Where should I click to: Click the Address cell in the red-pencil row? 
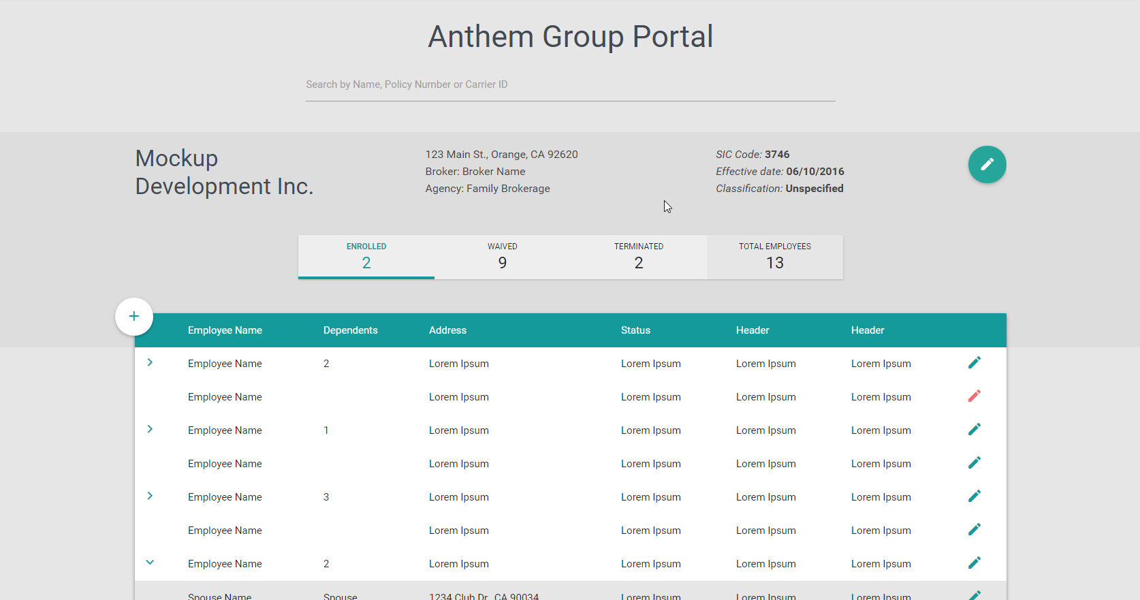coord(459,397)
